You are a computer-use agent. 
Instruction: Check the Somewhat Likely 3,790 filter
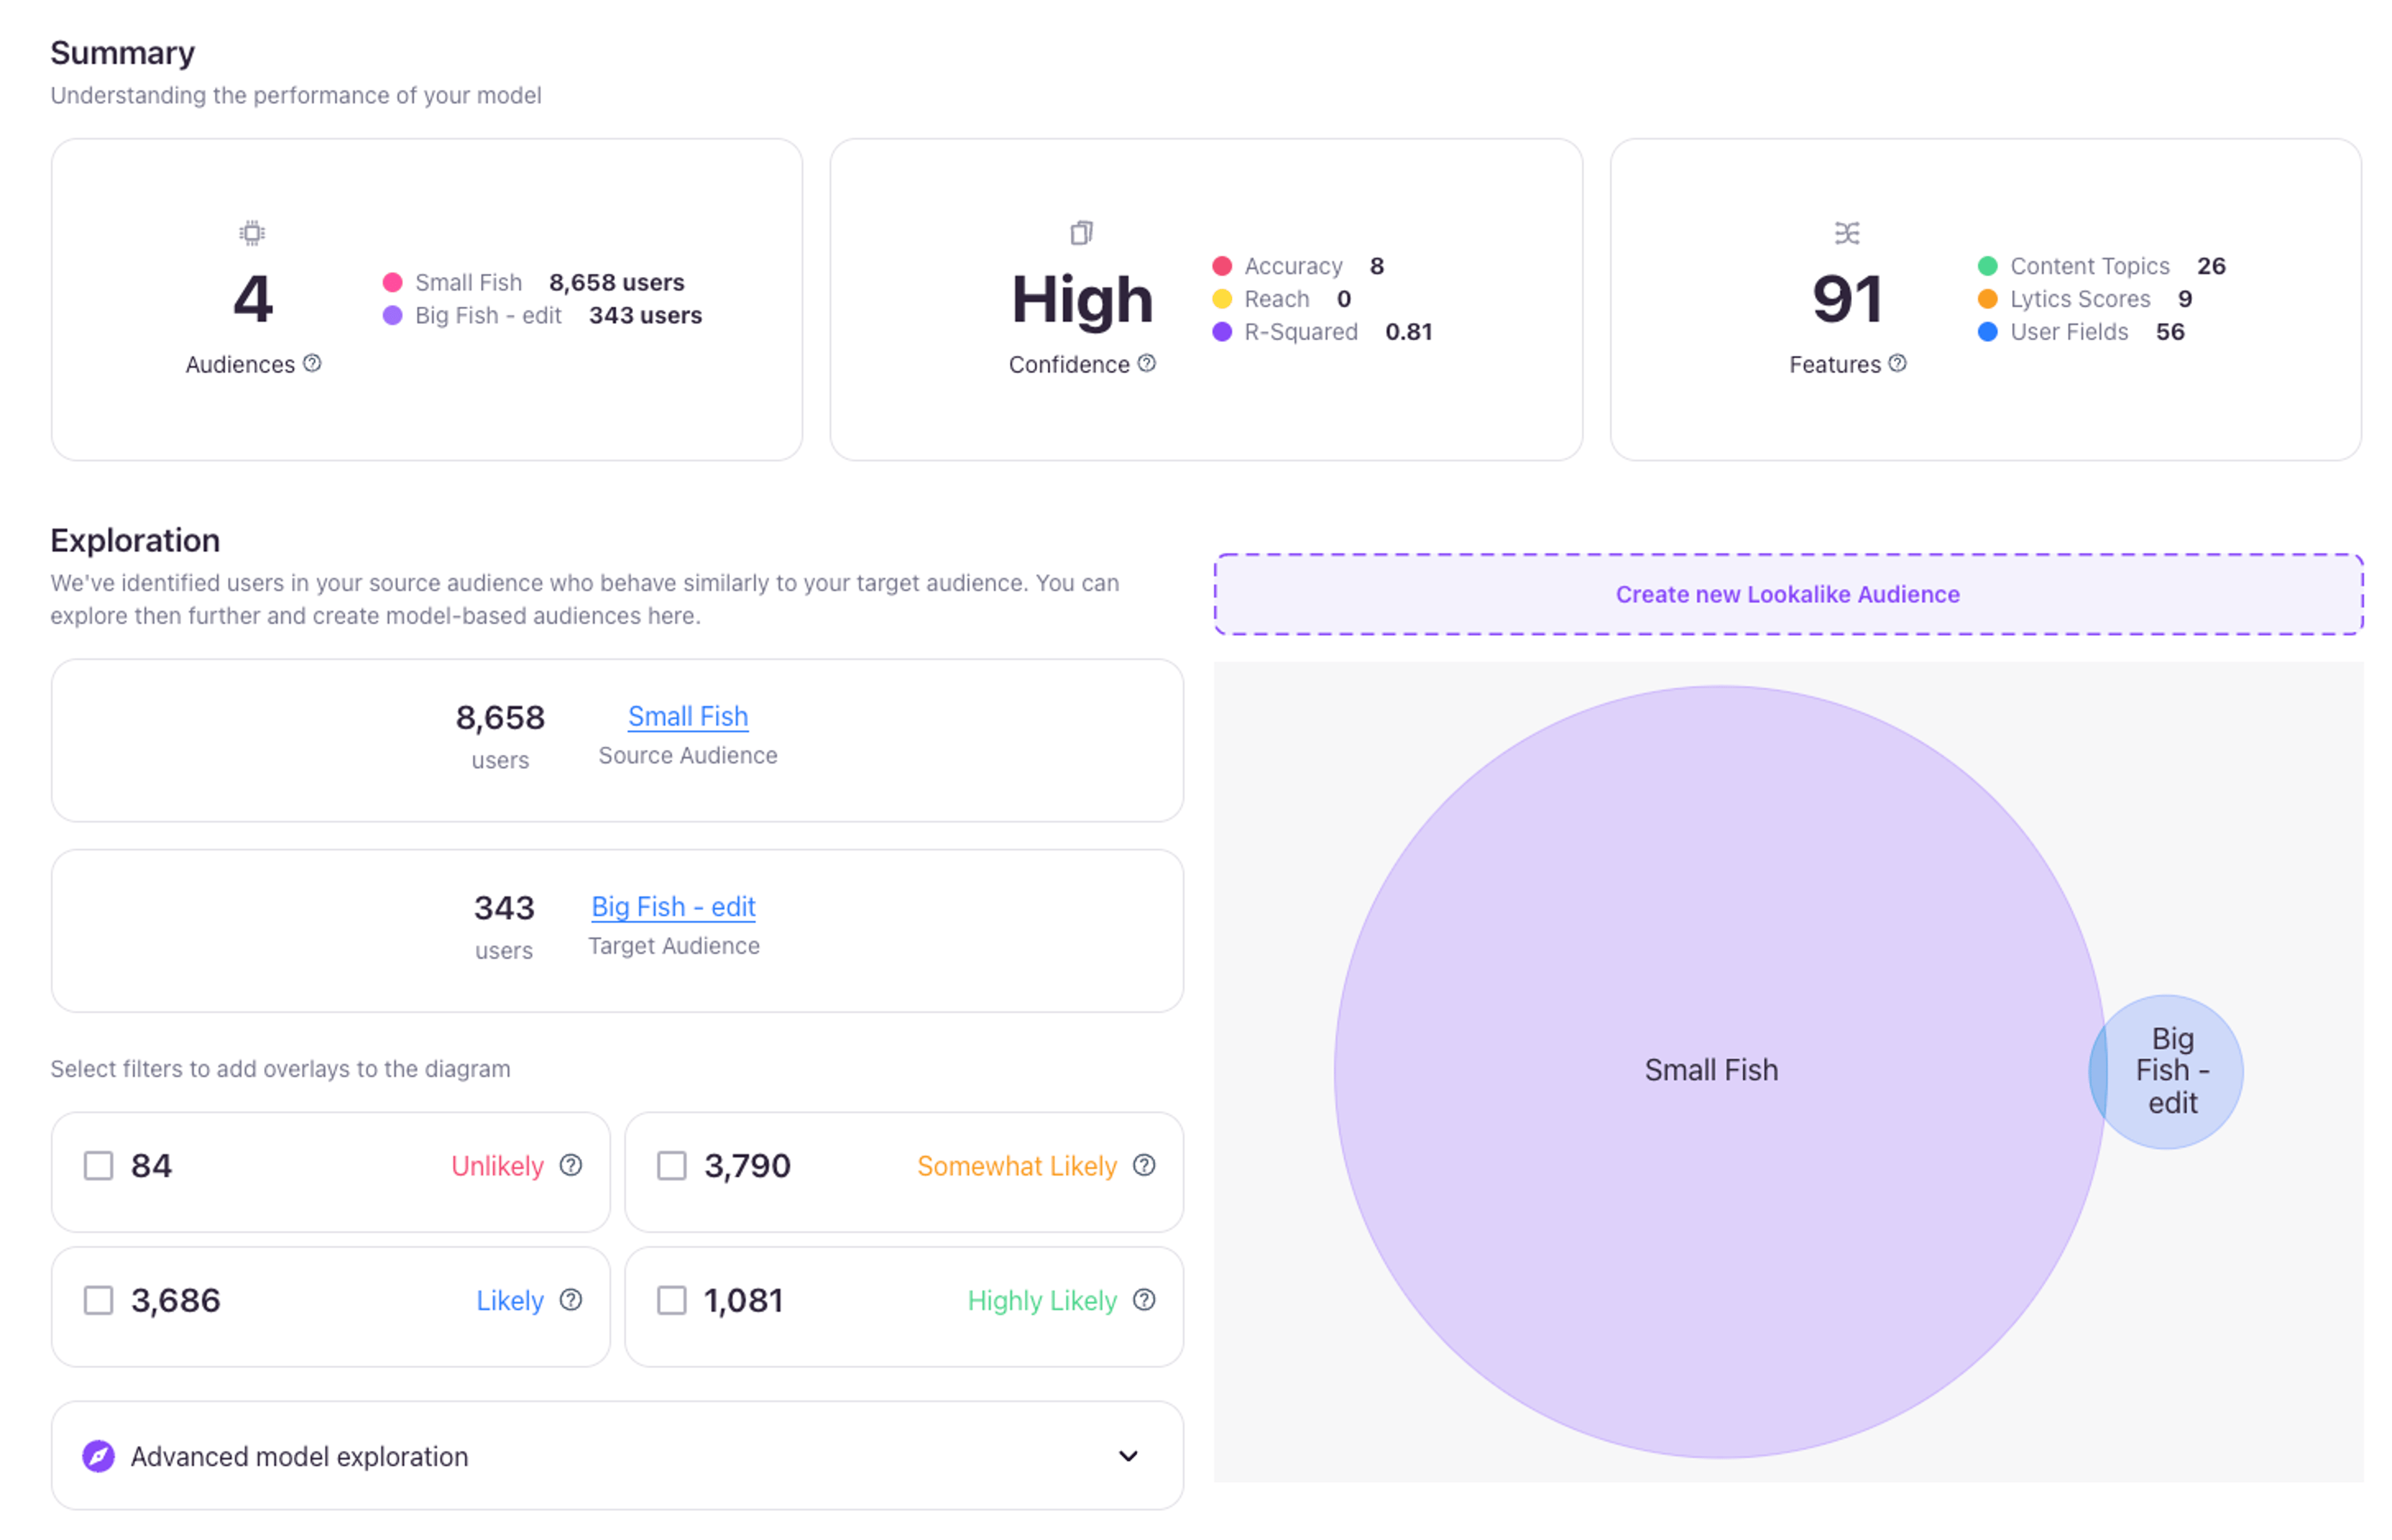click(671, 1165)
